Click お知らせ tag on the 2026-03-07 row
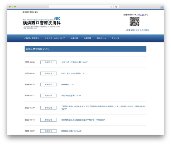The image size is (171, 145). (x=49, y=131)
